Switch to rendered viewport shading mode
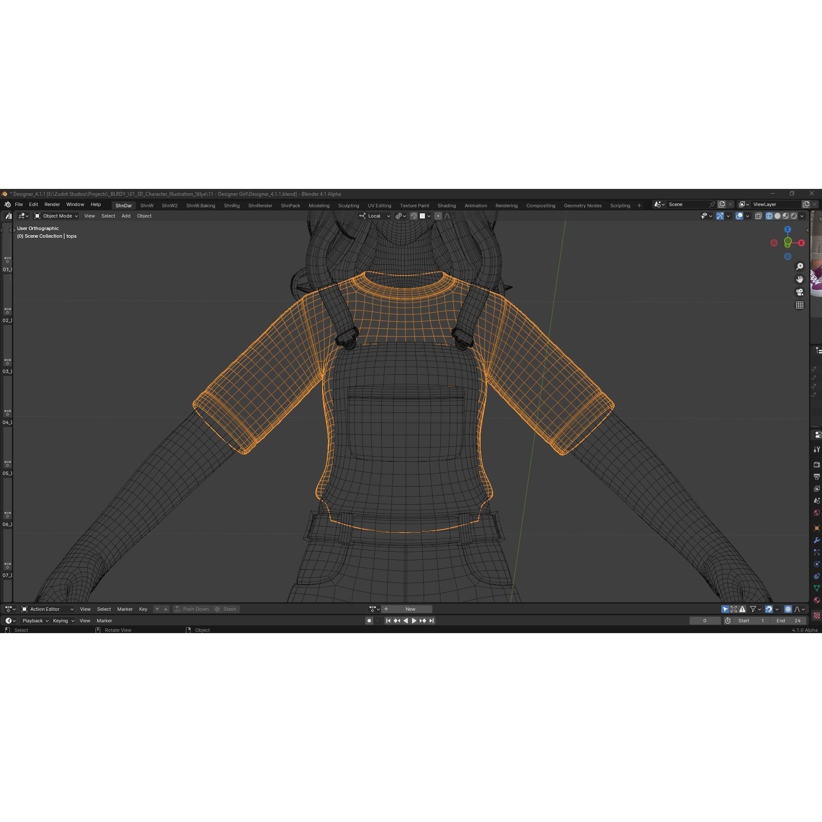 point(794,216)
